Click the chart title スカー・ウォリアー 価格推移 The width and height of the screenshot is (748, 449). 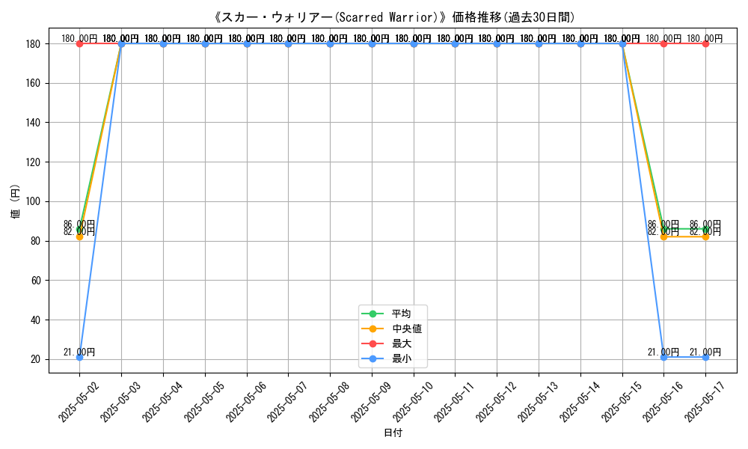tap(393, 17)
